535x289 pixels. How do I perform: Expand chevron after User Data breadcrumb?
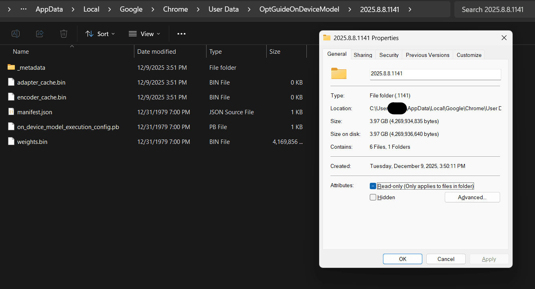coord(249,9)
